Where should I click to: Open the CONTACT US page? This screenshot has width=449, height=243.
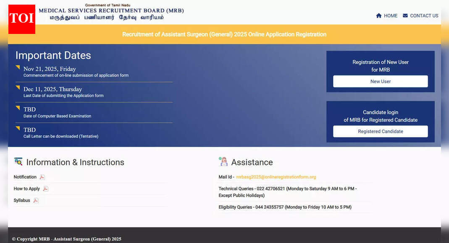[x=424, y=16]
